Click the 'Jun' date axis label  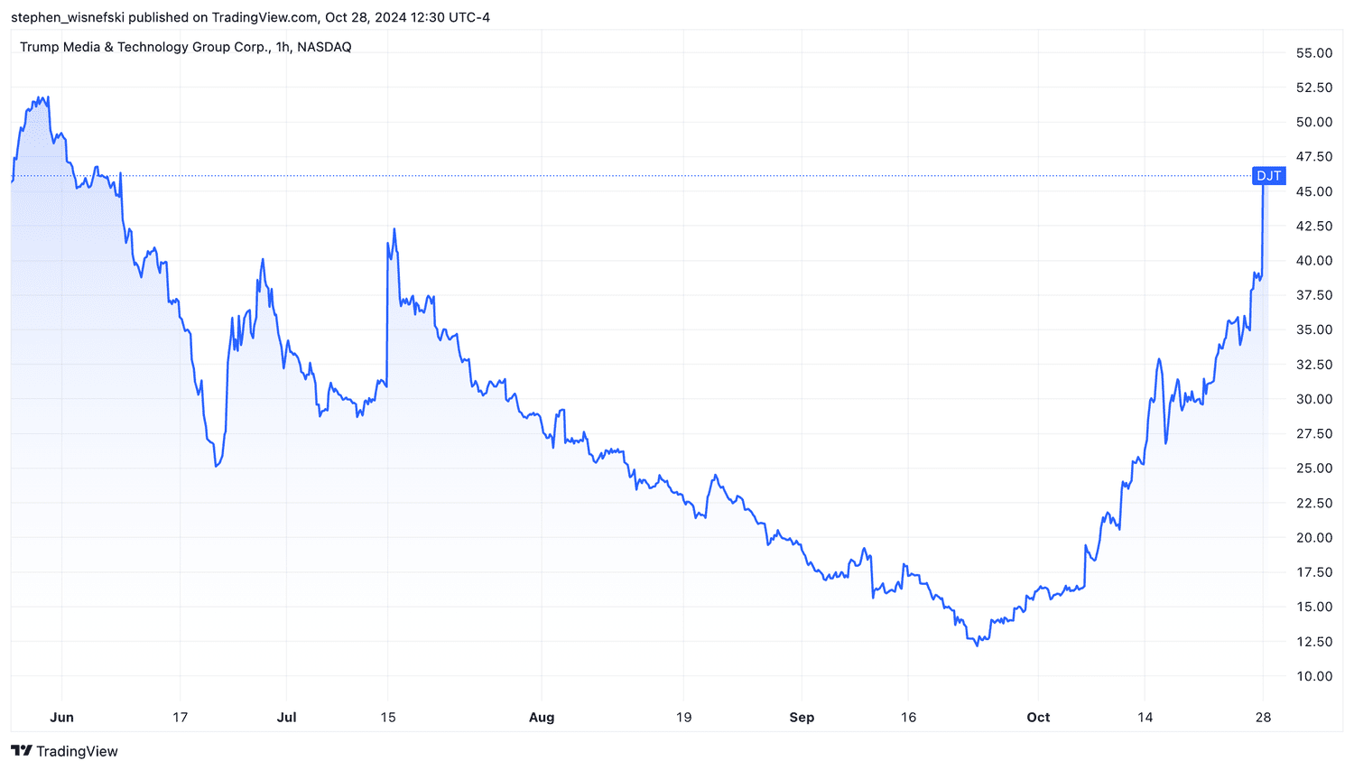pos(62,718)
